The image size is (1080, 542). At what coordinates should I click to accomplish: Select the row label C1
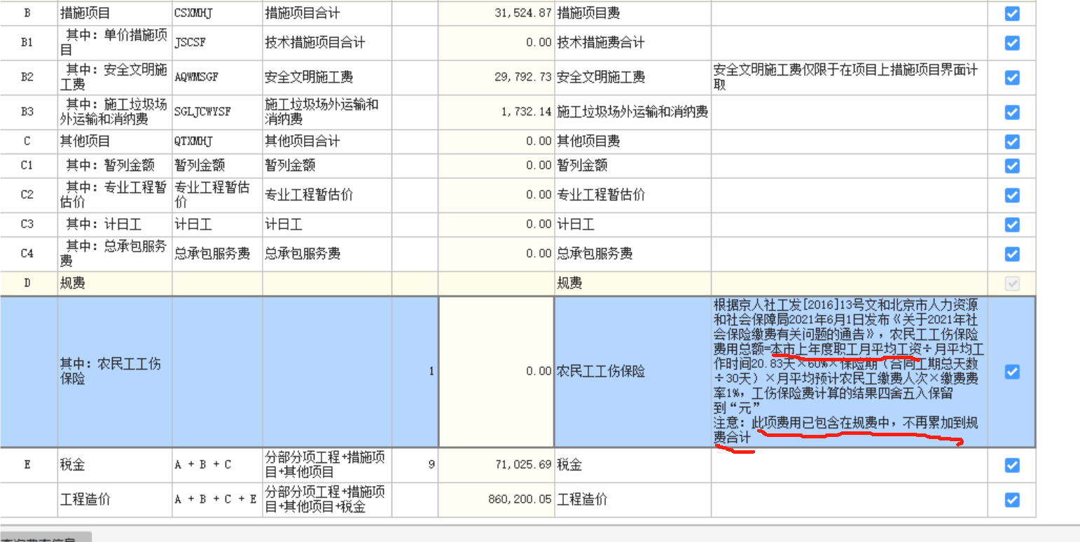point(28,166)
